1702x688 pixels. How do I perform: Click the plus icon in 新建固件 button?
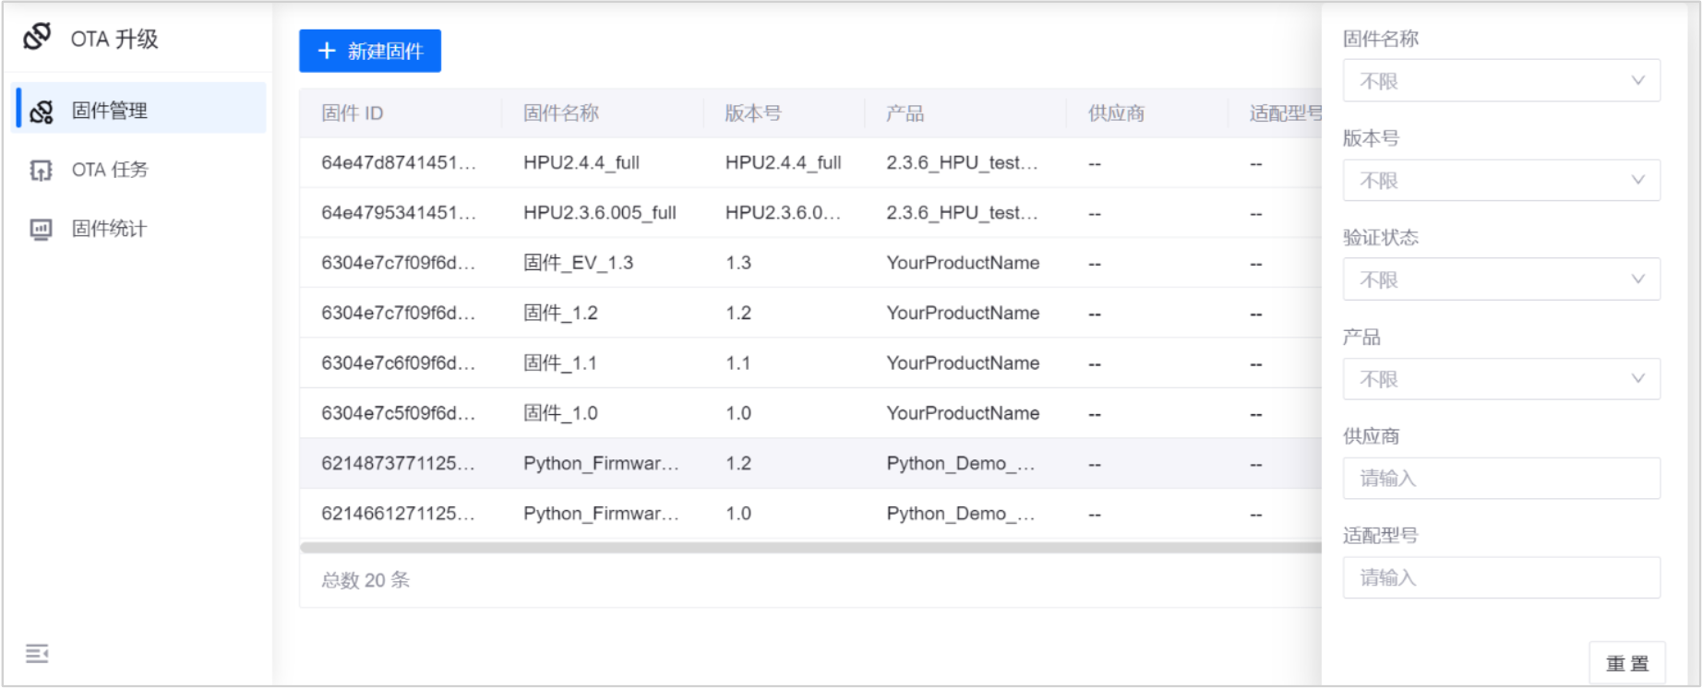pyautogui.click(x=327, y=51)
